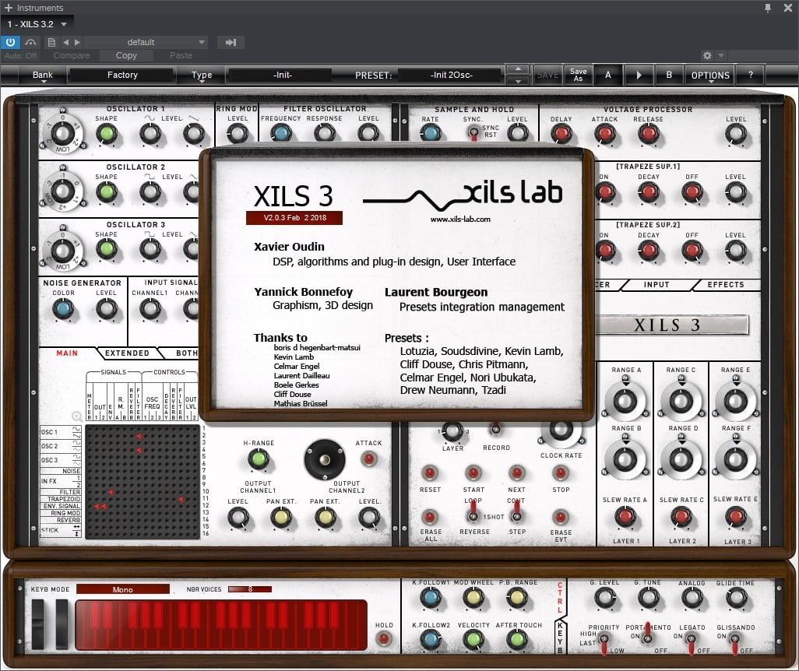Click the Voltage Processor ATTACK red knob
Viewport: 799px width, 671px height.
(605, 135)
